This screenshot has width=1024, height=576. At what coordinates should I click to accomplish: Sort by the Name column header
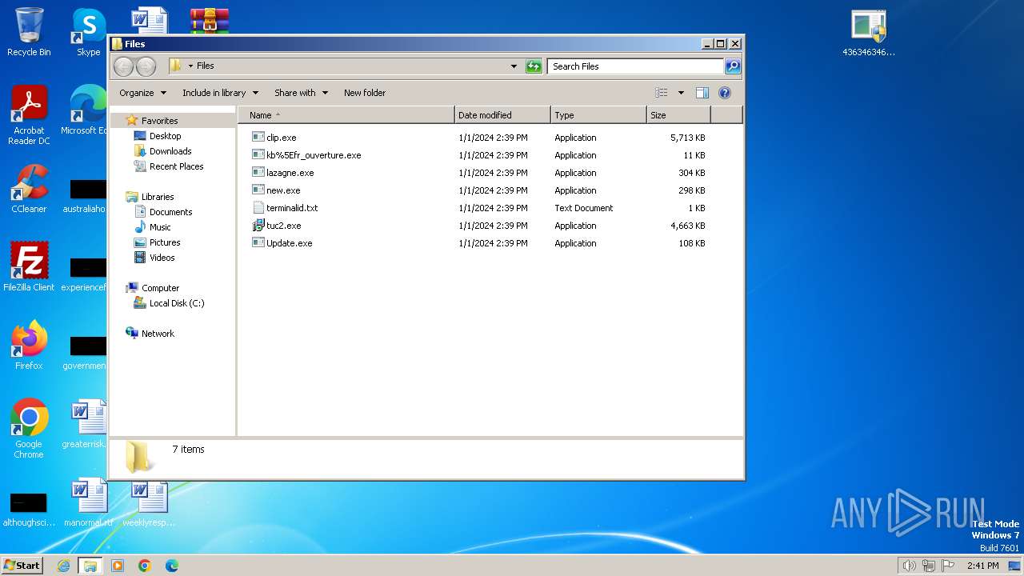pyautogui.click(x=346, y=115)
